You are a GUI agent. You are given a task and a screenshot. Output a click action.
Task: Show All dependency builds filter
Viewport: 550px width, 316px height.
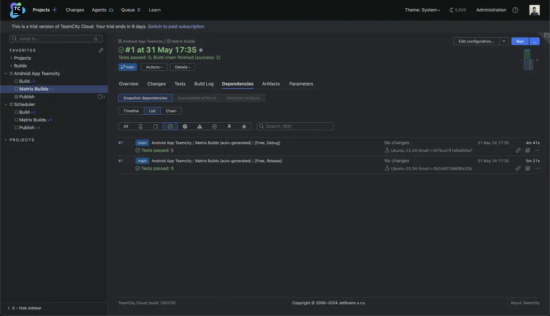coord(126,126)
